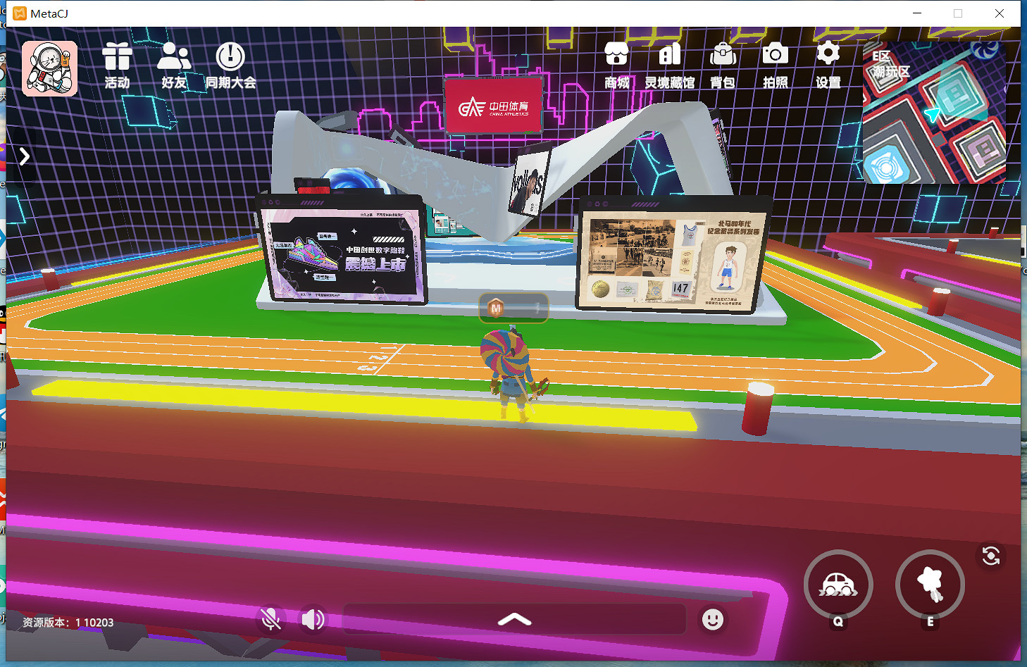Unmute the microphone
This screenshot has width=1027, height=667.
tap(270, 619)
